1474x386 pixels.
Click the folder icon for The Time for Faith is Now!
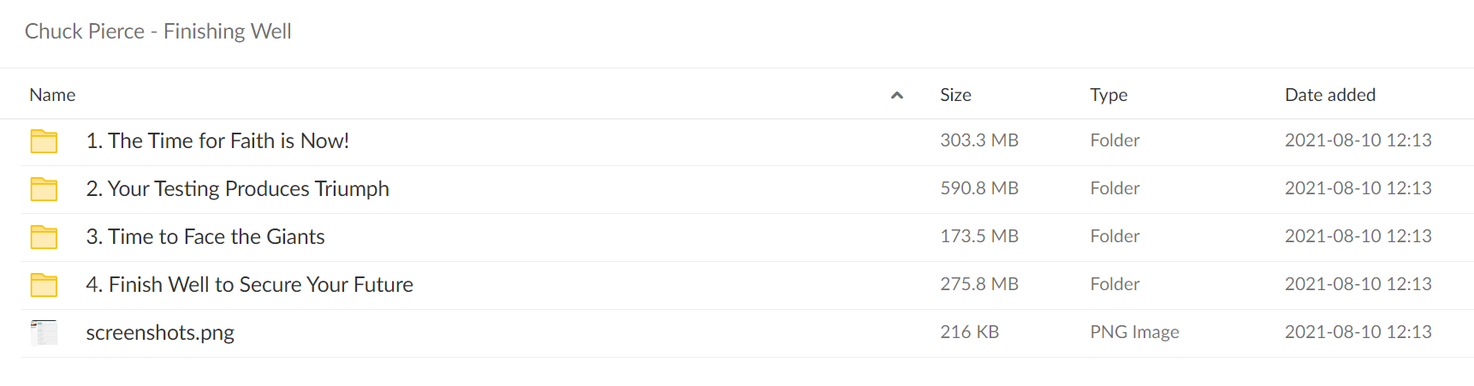click(44, 141)
